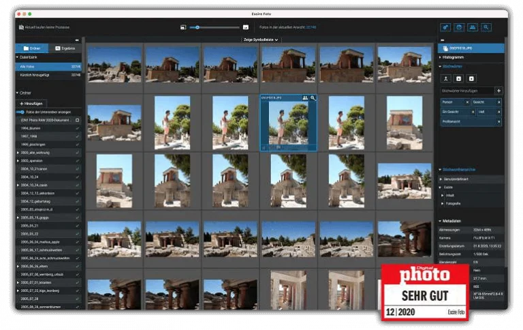The width and height of the screenshot is (523, 330).
Task: Click the magnifier search icon in top toolbar
Action: click(486, 27)
